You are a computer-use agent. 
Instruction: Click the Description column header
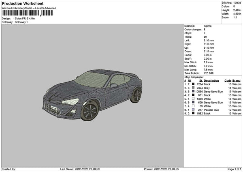(x=211, y=80)
